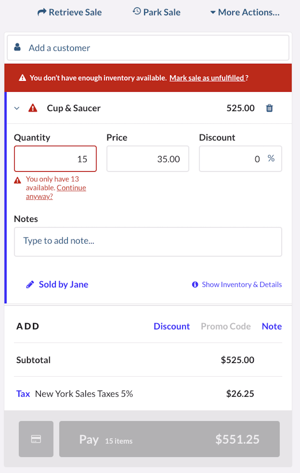Switch to the Promo Code option
This screenshot has width=300, height=473.
coord(226,326)
